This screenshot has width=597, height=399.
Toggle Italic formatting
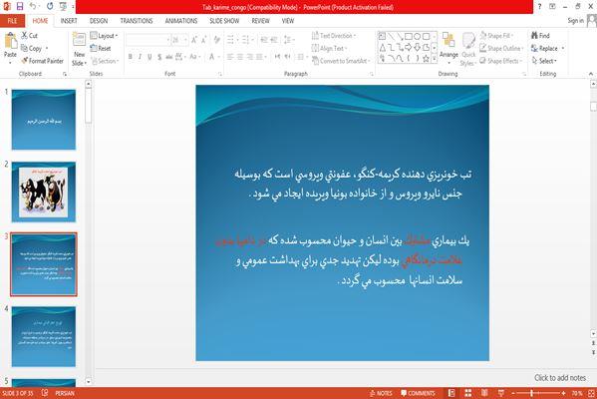(x=140, y=57)
